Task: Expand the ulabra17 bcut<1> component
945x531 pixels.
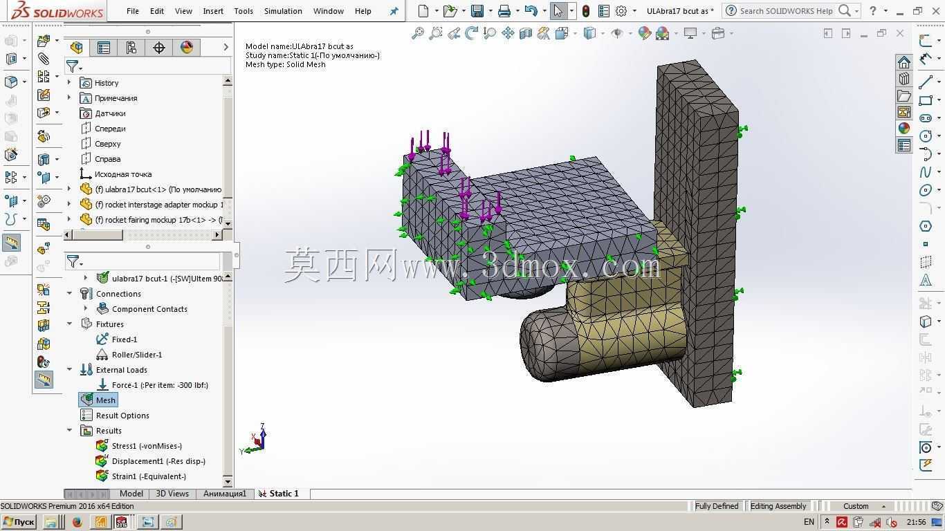Action: click(x=69, y=189)
